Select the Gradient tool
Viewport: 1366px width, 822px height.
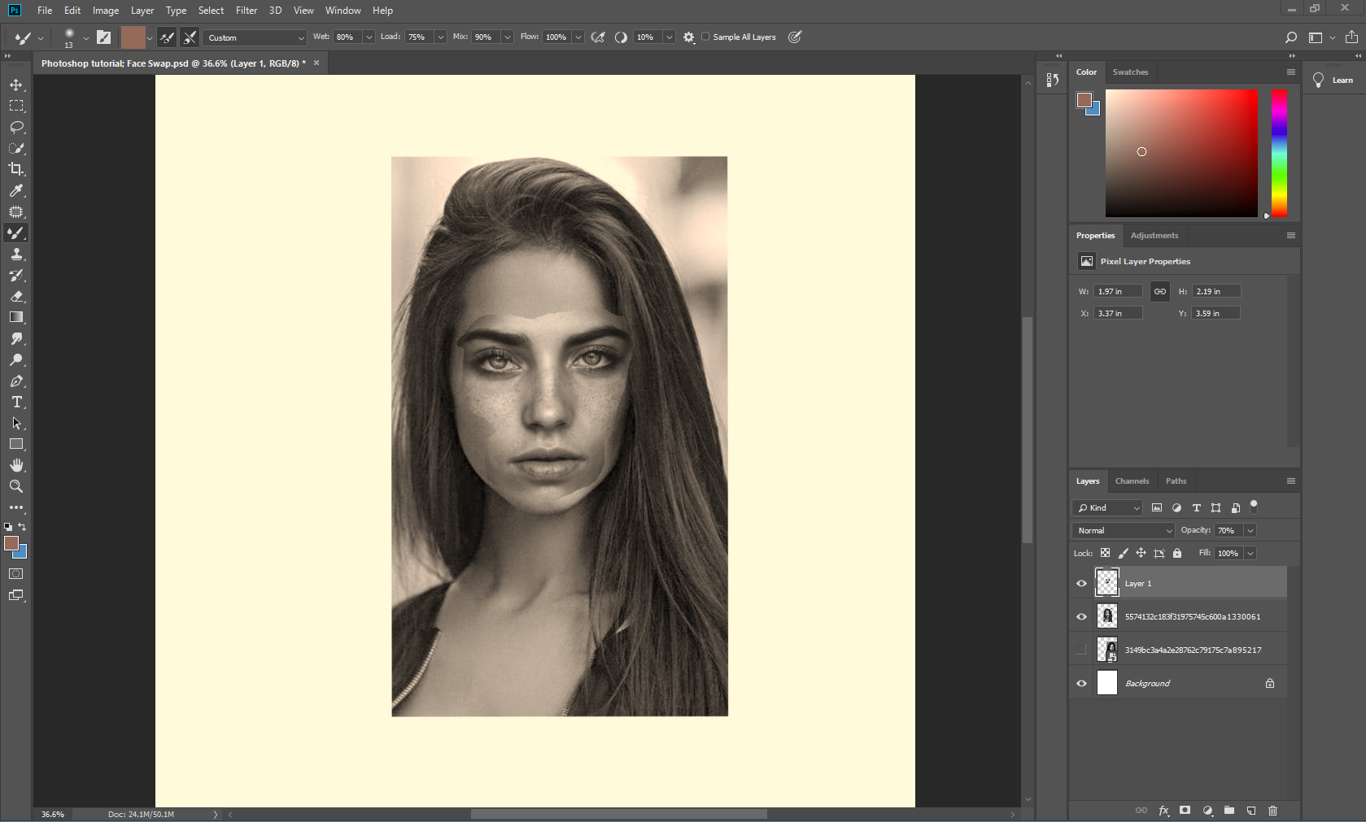tap(16, 317)
